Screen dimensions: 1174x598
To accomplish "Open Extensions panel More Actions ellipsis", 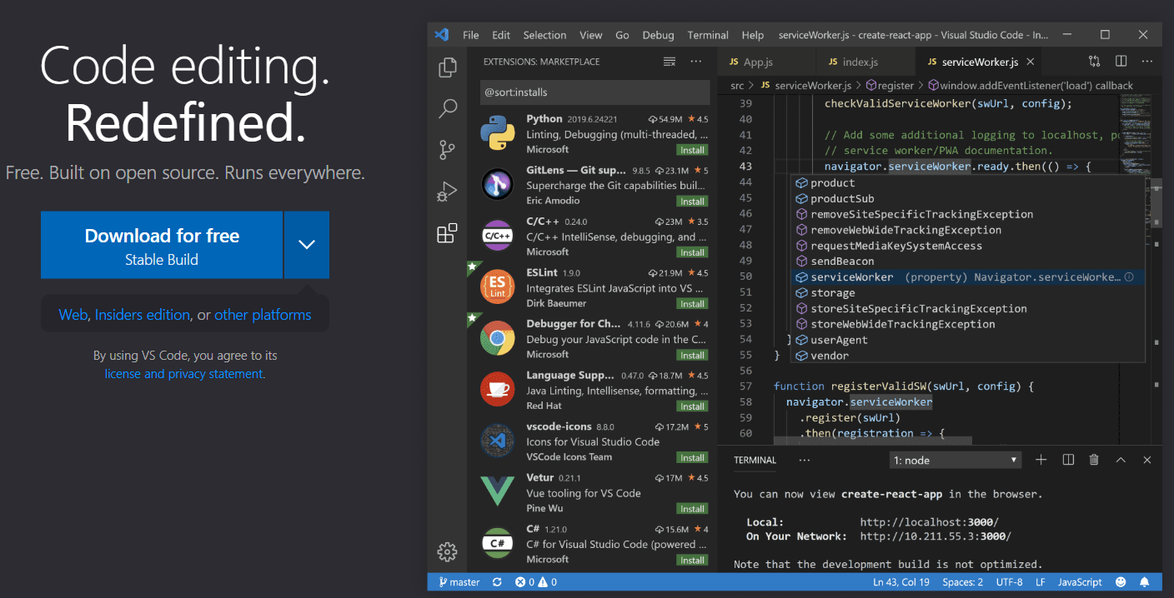I will [x=696, y=62].
